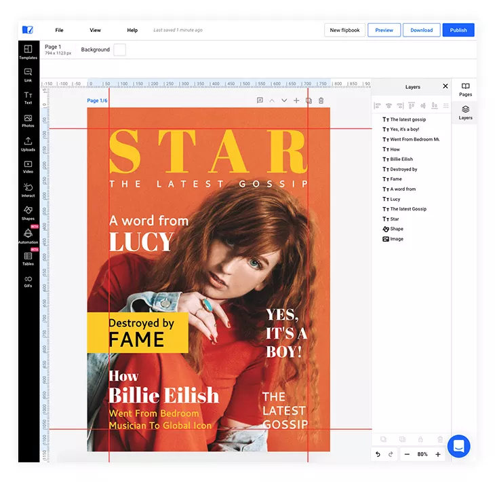Click the Flipsnack logo icon
495x482 pixels.
pos(28,30)
